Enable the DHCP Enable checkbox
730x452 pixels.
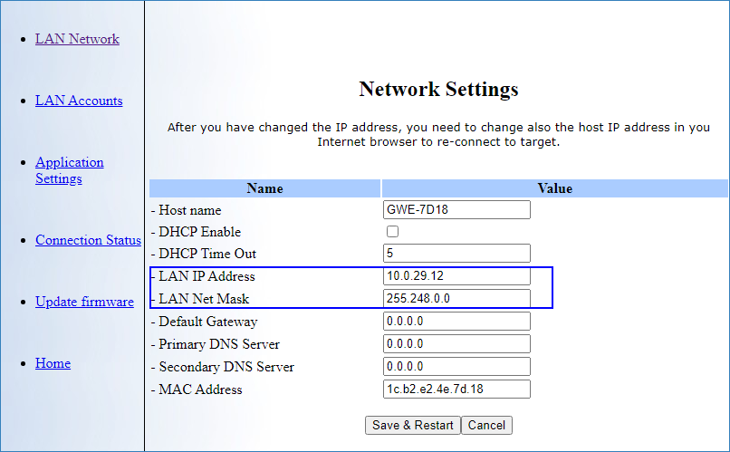click(x=393, y=232)
